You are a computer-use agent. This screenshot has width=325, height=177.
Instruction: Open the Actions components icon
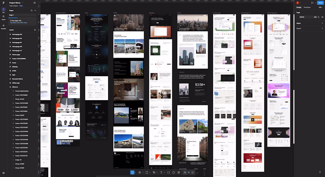point(179,173)
